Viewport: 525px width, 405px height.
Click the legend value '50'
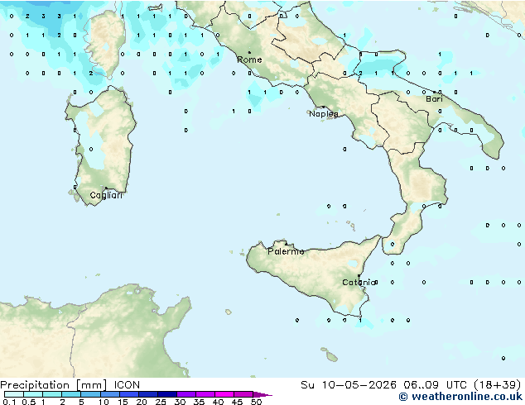click(256, 402)
